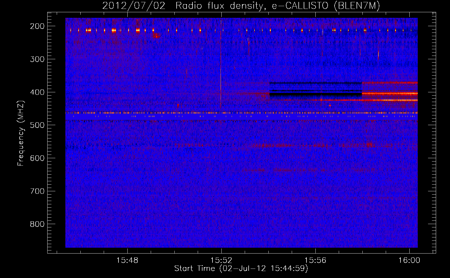The image size is (450, 278).
Task: Click the 15:52 time tick label
Action: (221, 260)
